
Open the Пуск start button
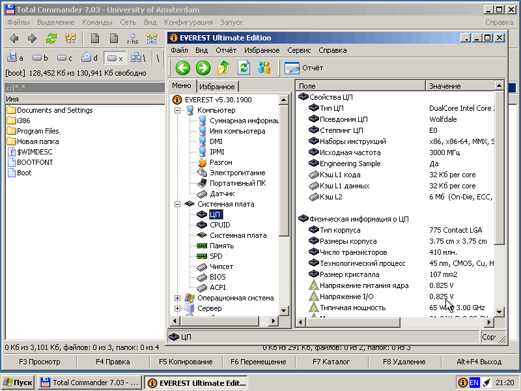click(18, 383)
